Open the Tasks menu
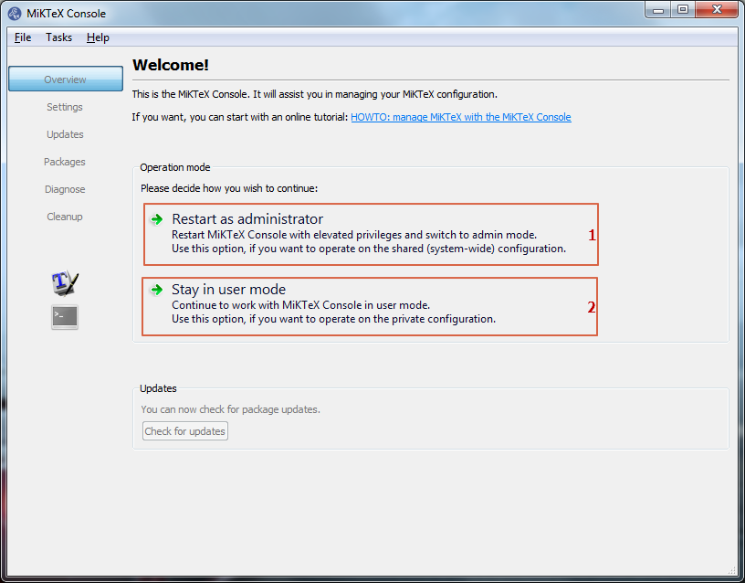745x583 pixels. pos(58,37)
